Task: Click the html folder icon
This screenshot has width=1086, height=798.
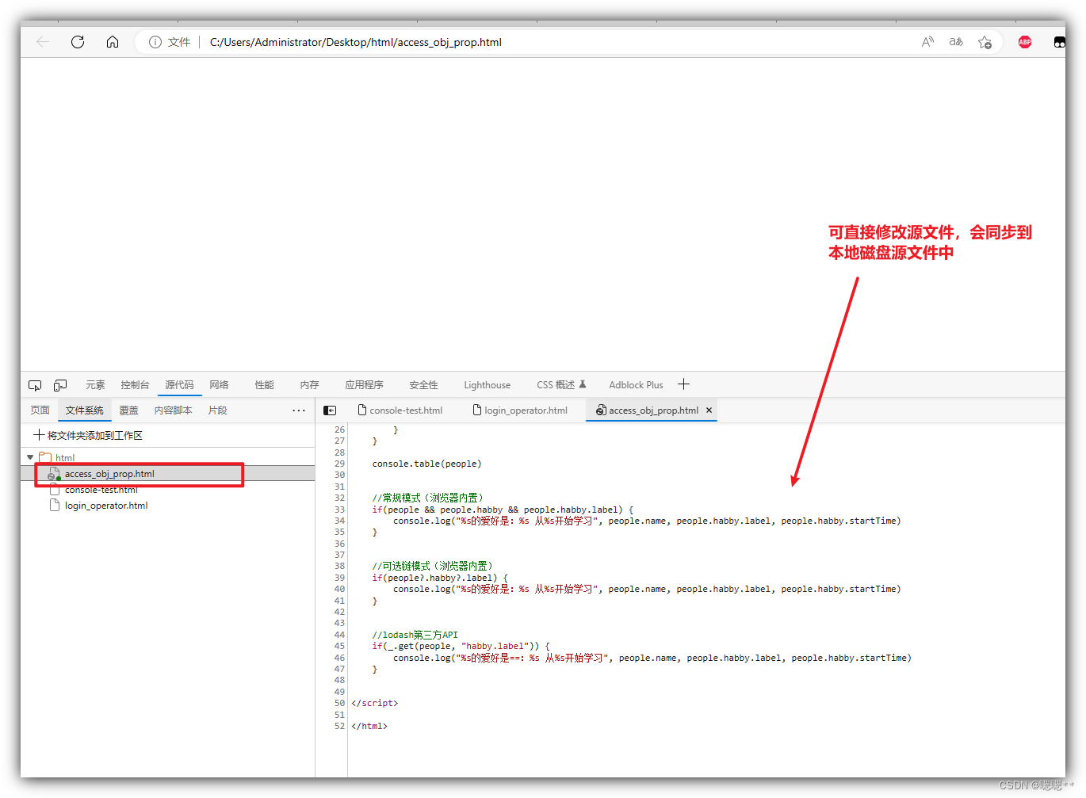Action: tap(45, 457)
